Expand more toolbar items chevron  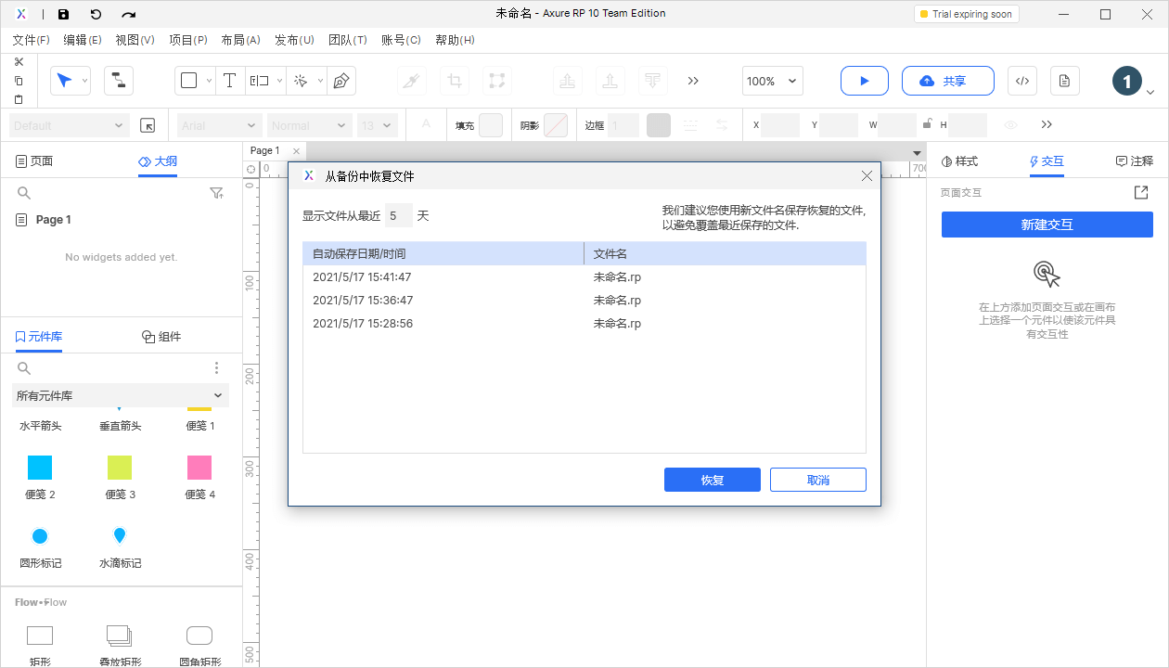coord(693,81)
